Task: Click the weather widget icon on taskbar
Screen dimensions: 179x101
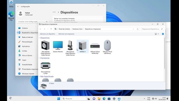Action: 11,98
